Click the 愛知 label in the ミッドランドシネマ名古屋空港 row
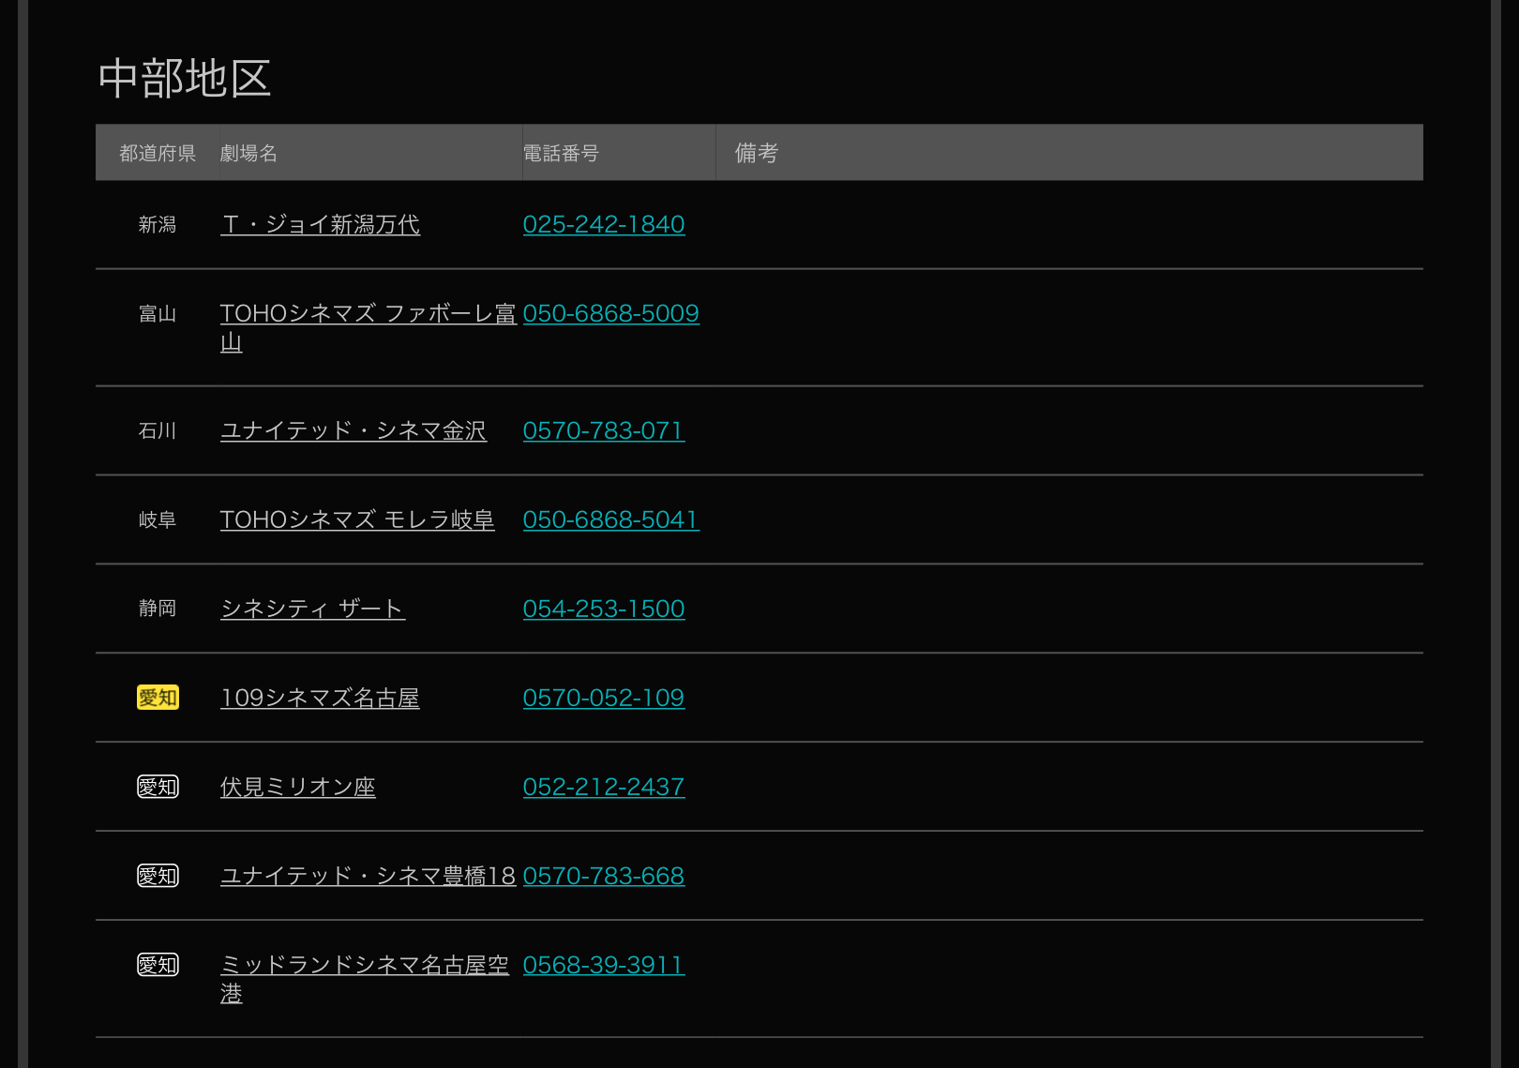The width and height of the screenshot is (1519, 1068). click(x=158, y=966)
